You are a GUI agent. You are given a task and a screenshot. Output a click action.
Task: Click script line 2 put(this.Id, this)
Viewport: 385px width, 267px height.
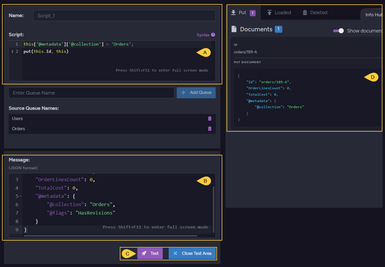coord(46,51)
